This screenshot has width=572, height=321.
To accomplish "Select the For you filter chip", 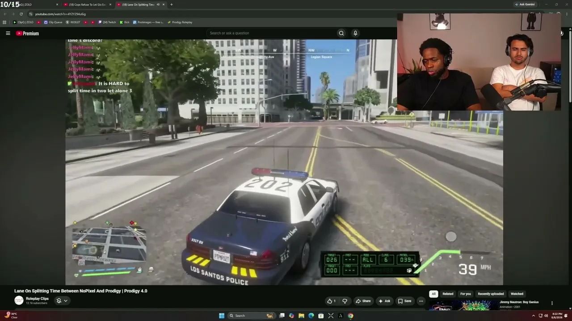I will pyautogui.click(x=466, y=294).
